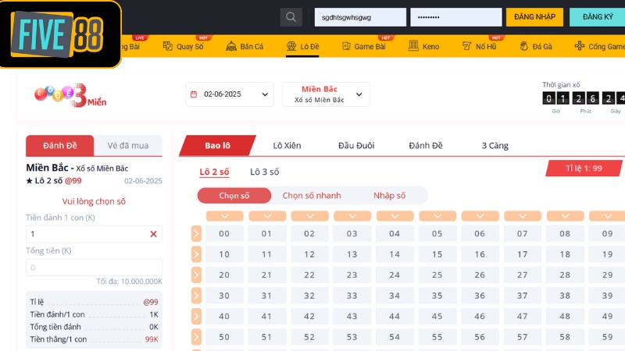Select column above number 02
The width and height of the screenshot is (625, 351).
coord(309,216)
